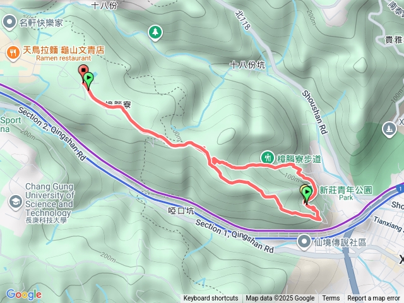Click the 名軒快樂家 location pin
This screenshot has width=404, height=303.
coord(9,23)
